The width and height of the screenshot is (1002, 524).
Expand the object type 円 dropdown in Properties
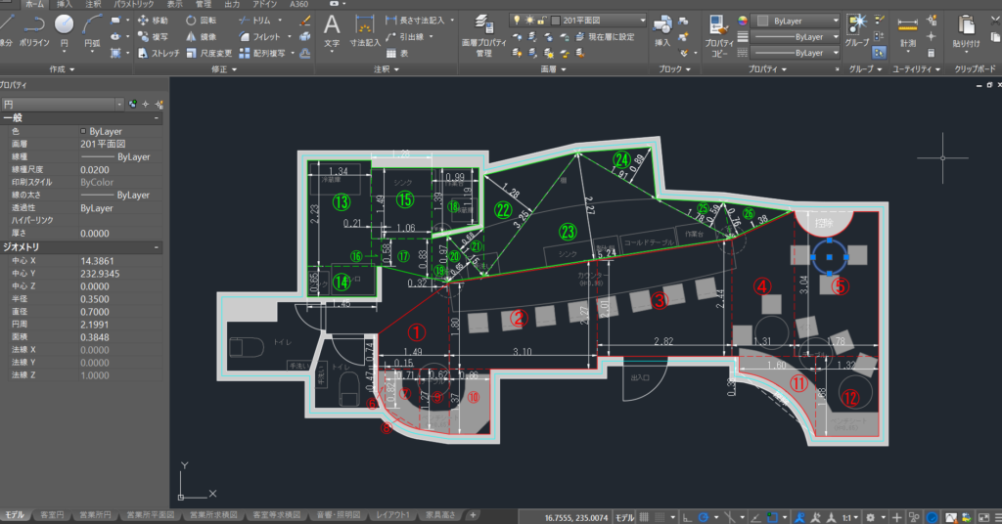point(119,103)
